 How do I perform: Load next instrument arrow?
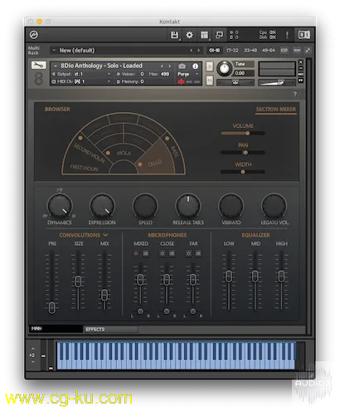tap(170, 66)
